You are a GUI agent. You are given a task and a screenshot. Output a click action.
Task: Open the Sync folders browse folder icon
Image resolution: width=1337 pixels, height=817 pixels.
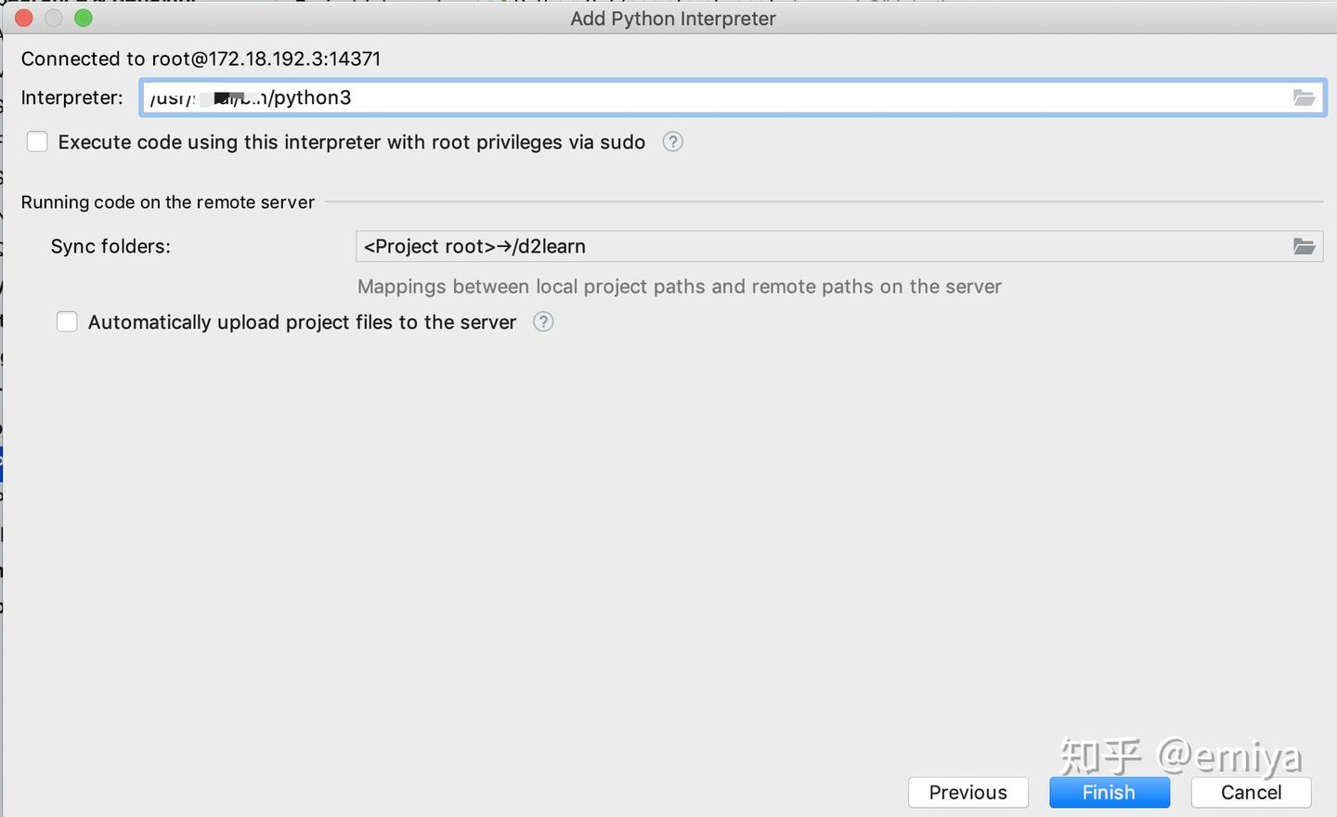1304,246
